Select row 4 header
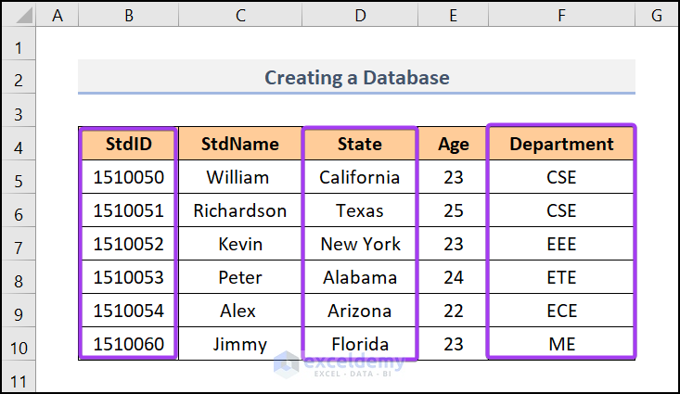This screenshot has height=394, width=680. click(x=19, y=144)
